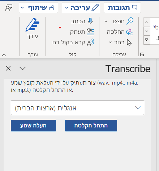
Task: Click the Read Aloud (קרא בקול רם) icon
Action: click(90, 42)
